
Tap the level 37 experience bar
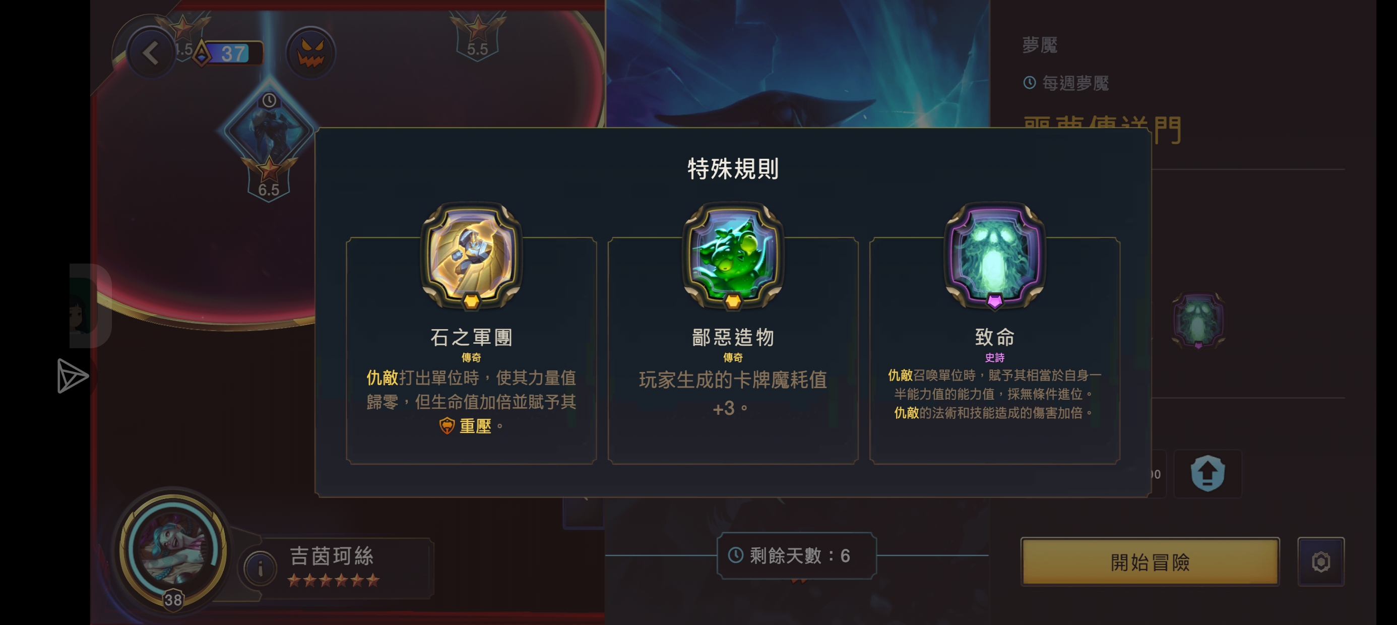click(x=232, y=53)
